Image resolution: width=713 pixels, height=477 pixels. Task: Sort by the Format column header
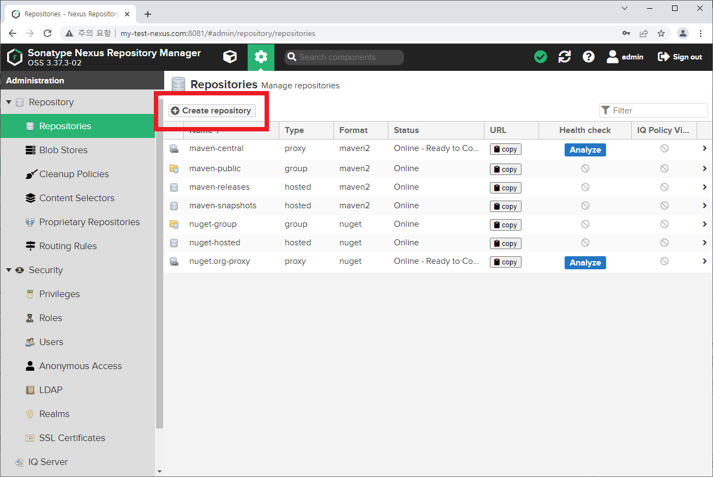(x=361, y=130)
